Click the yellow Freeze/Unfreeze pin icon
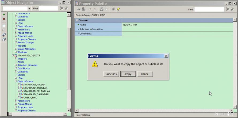 (118, 9)
